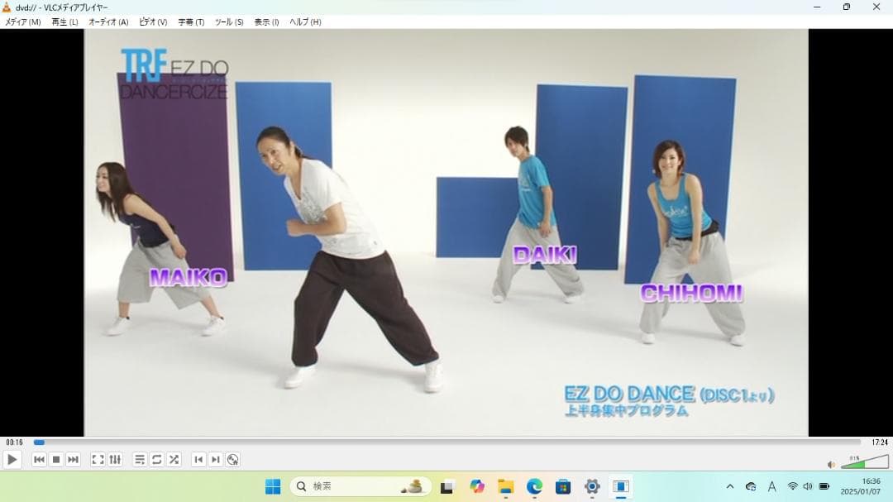Toggle shuffle random playback
This screenshot has height=502, width=893.
(174, 460)
